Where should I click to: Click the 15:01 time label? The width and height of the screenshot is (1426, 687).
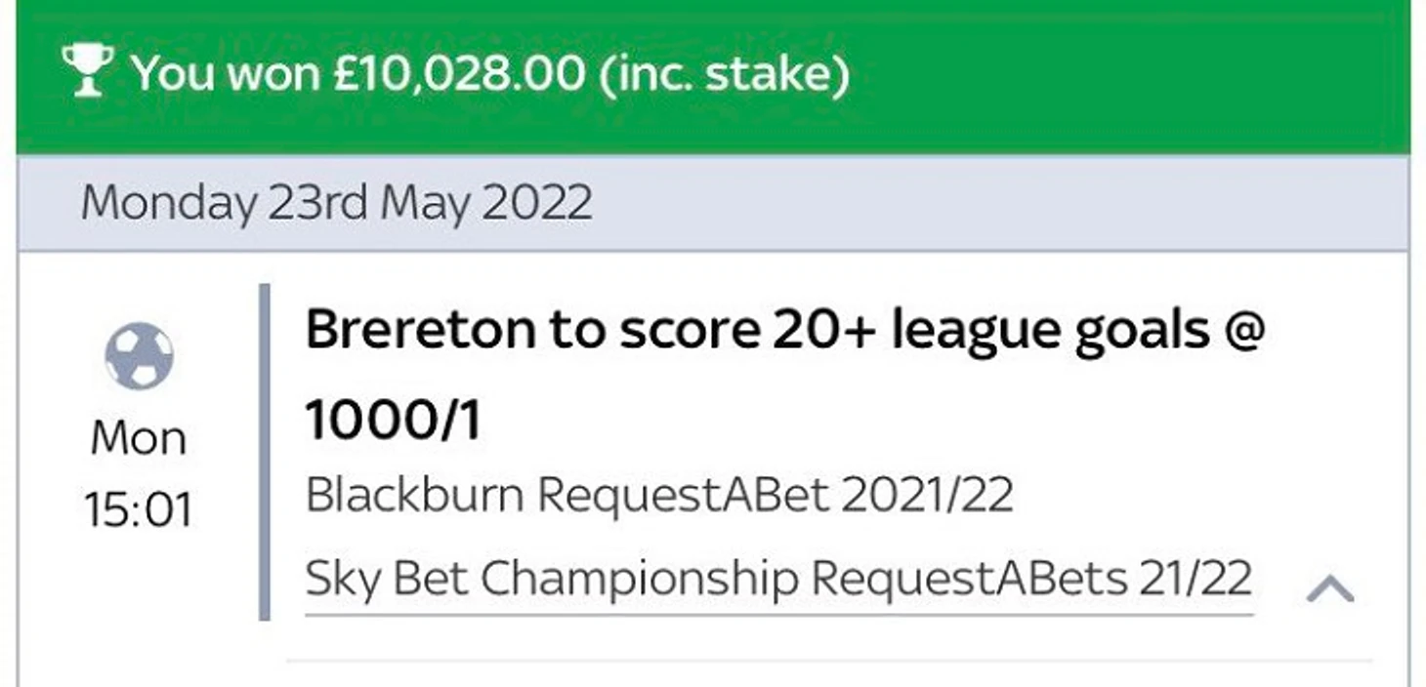pos(138,510)
